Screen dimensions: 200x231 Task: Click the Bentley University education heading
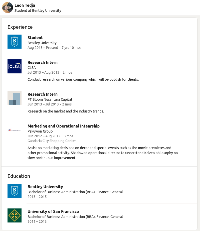[x=45, y=187]
